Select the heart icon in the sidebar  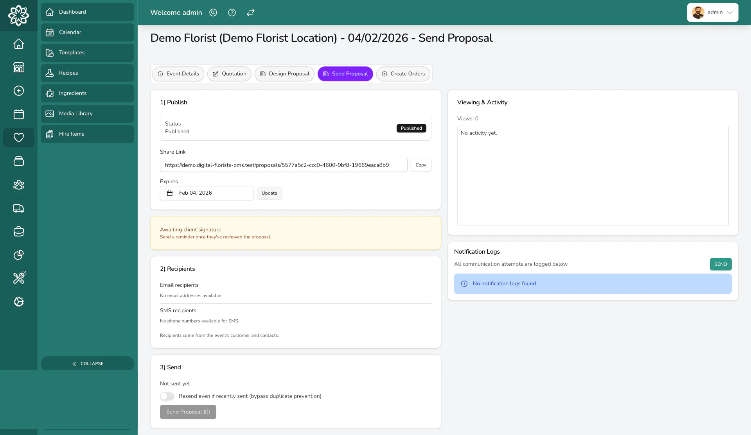click(18, 137)
